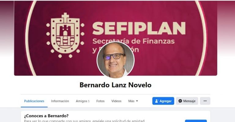Screen dimensions: 235x122
Task: Select the Videos tab
Action: click(116, 101)
